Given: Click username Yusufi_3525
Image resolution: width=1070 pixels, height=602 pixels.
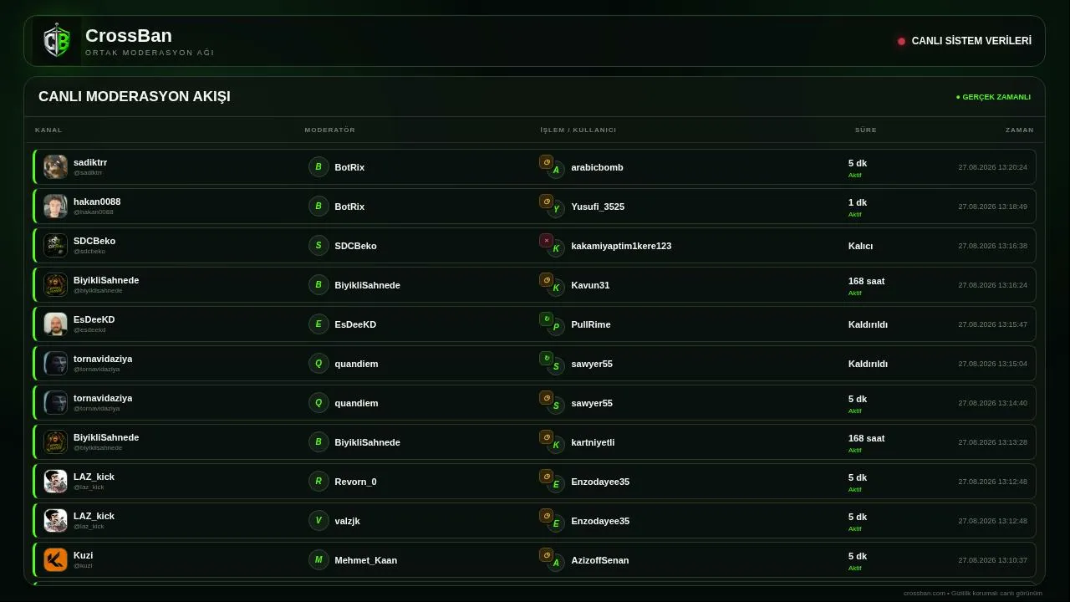Looking at the screenshot, I should click(x=598, y=207).
